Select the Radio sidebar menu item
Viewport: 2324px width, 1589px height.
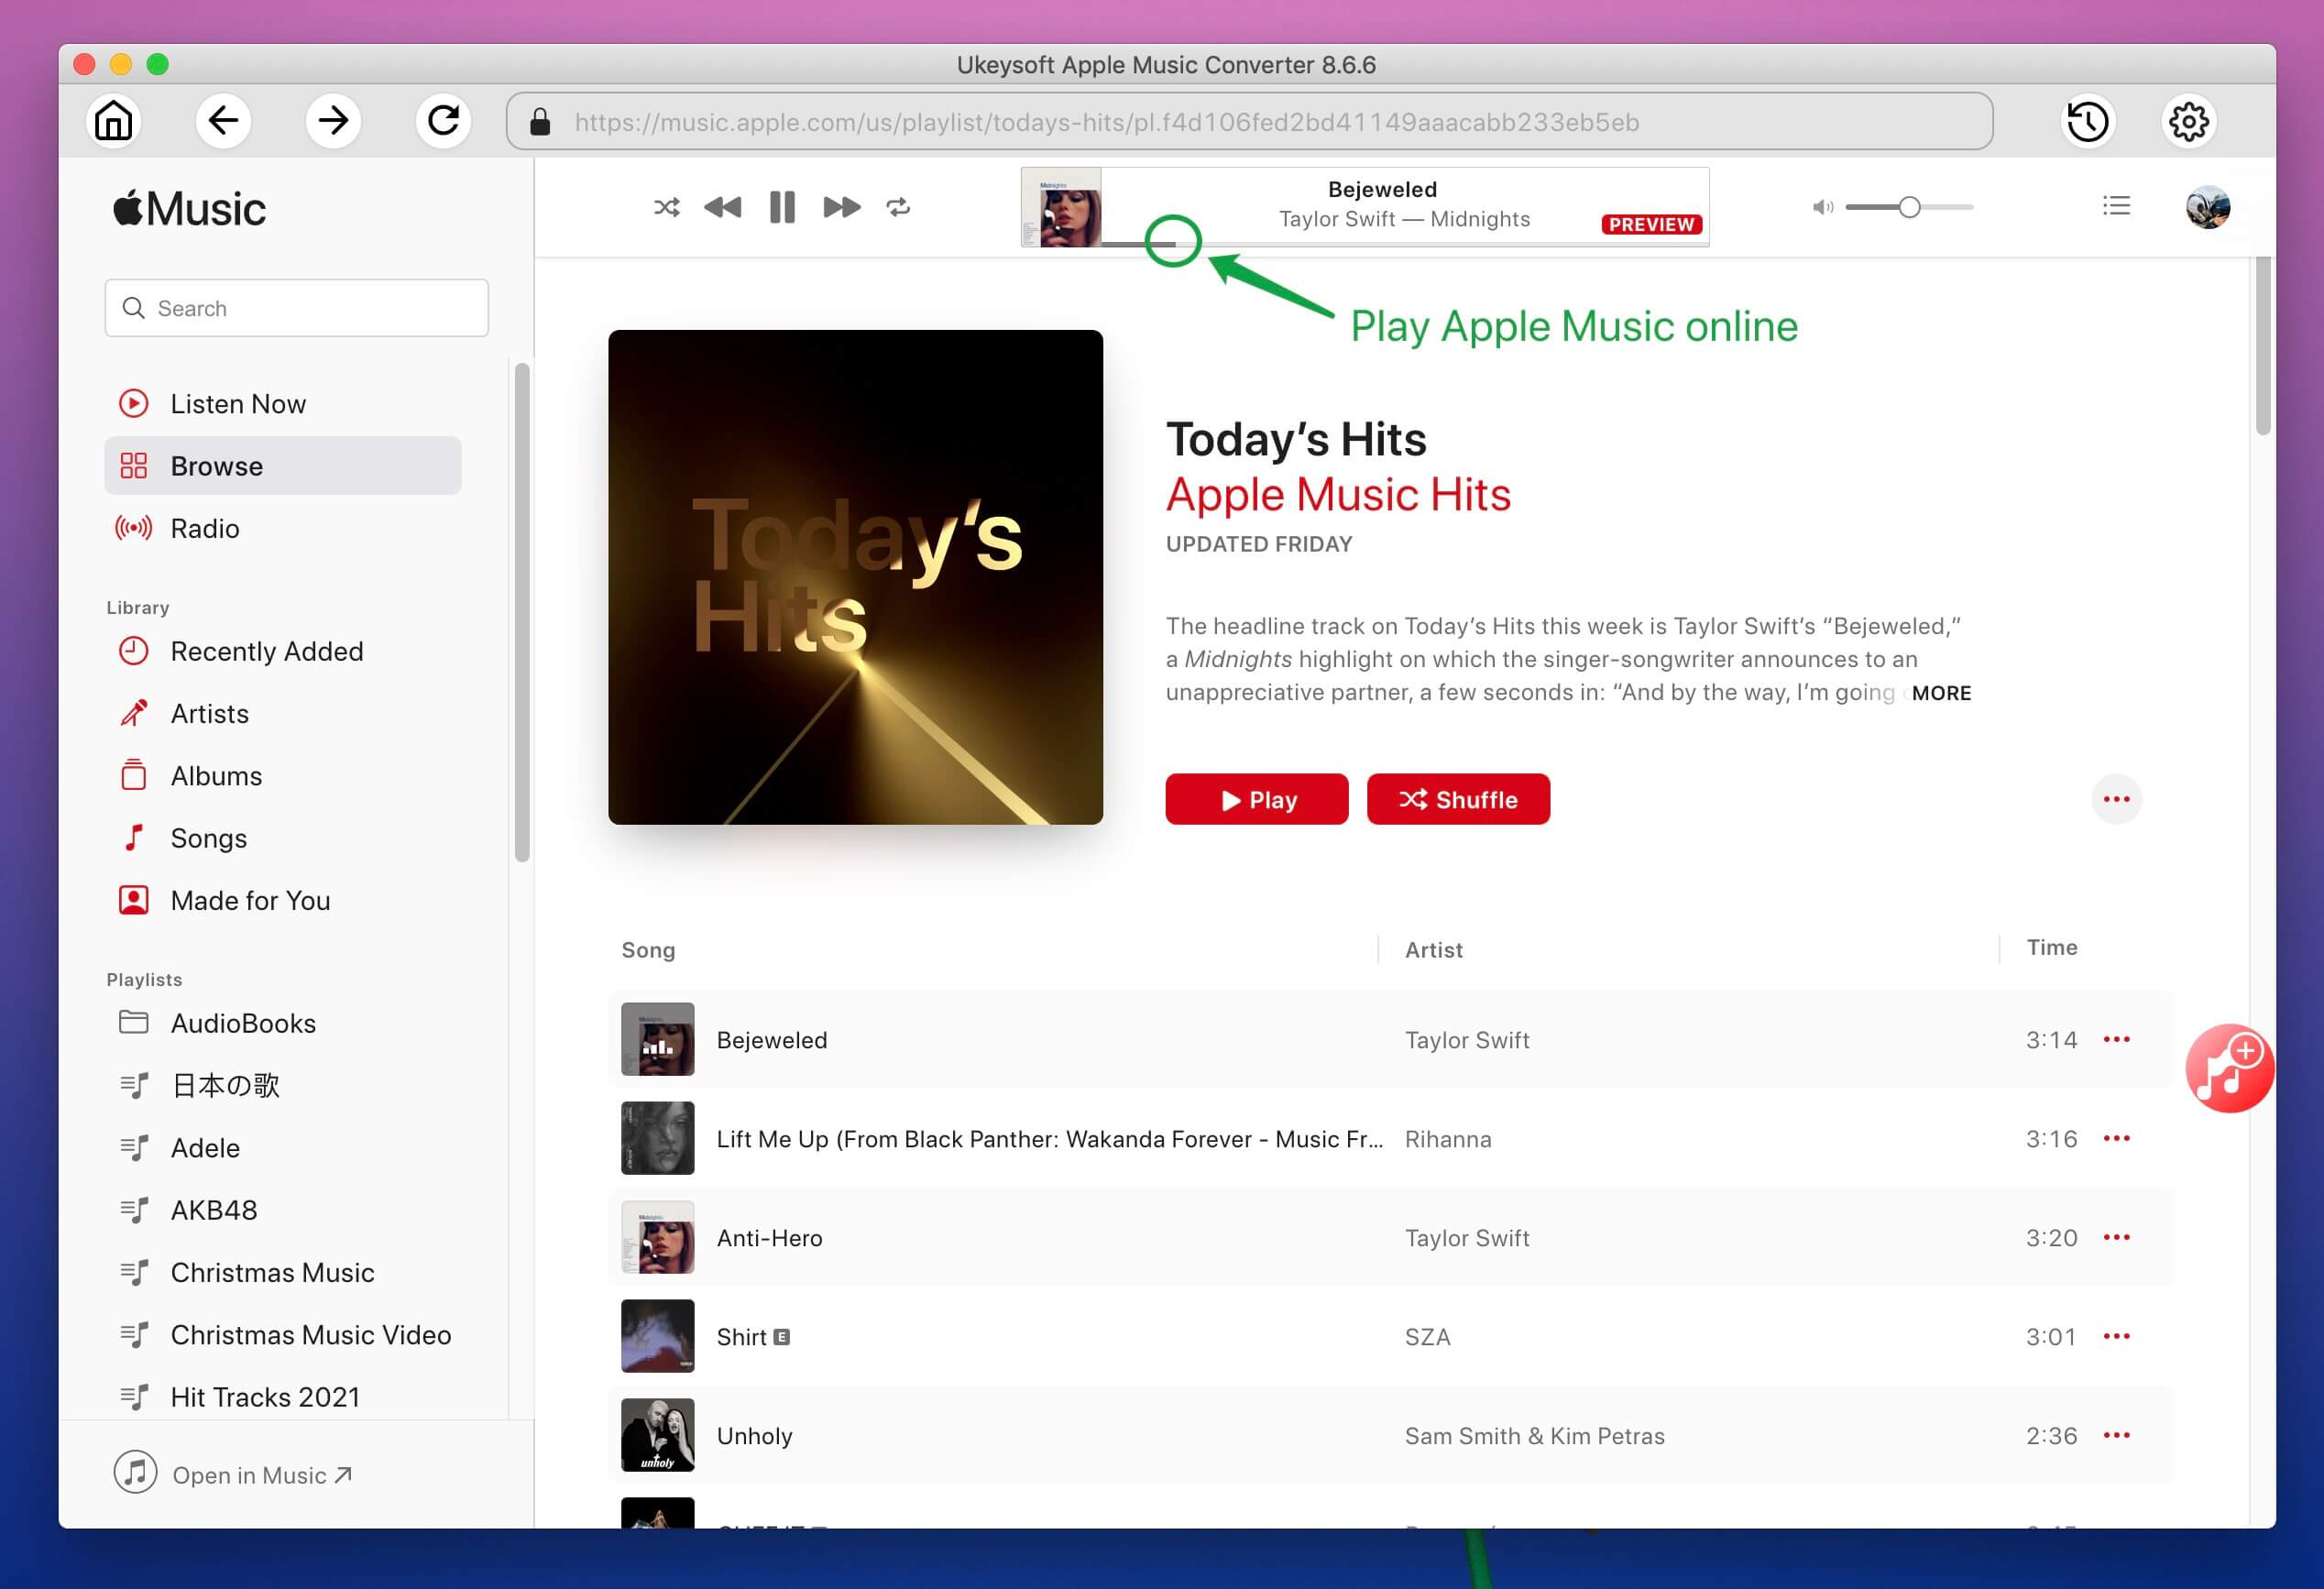[203, 528]
